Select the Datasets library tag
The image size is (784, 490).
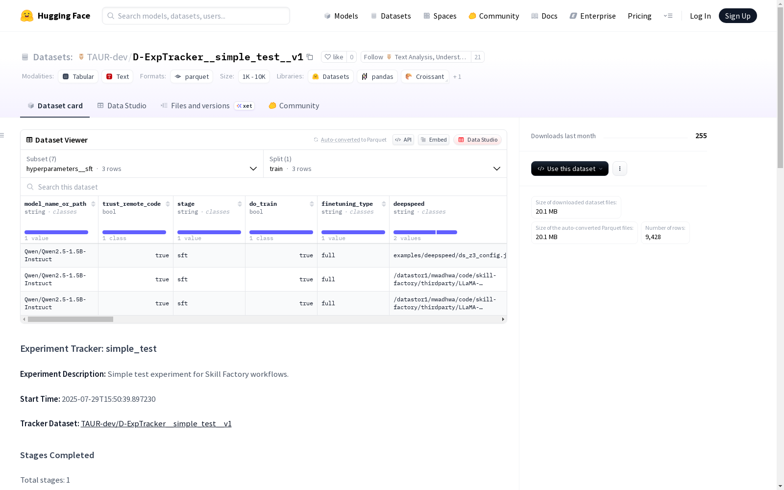click(331, 76)
